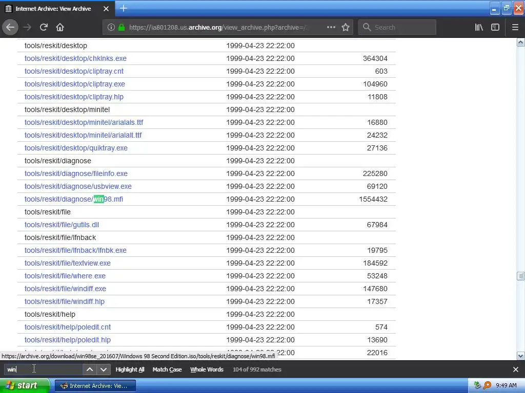
Task: Open tools/reskit/file/gutils.dll link
Action: [x=62, y=225]
